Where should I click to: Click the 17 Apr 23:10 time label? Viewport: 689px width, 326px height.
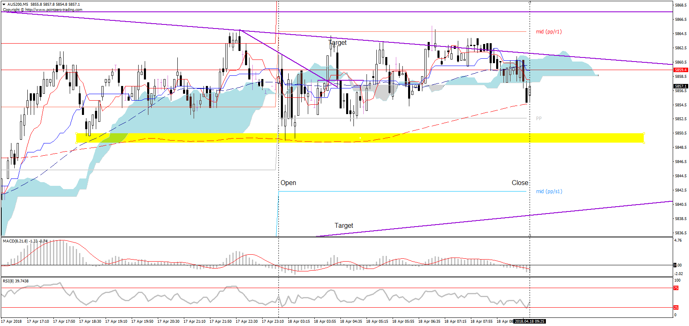pyautogui.click(x=273, y=321)
